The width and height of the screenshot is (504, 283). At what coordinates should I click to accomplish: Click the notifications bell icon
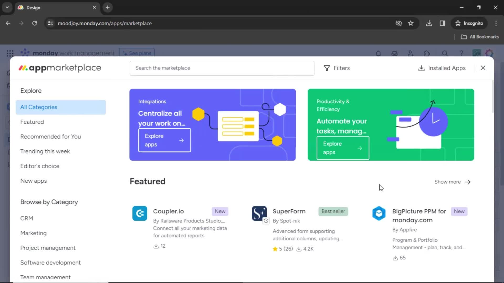tap(378, 53)
